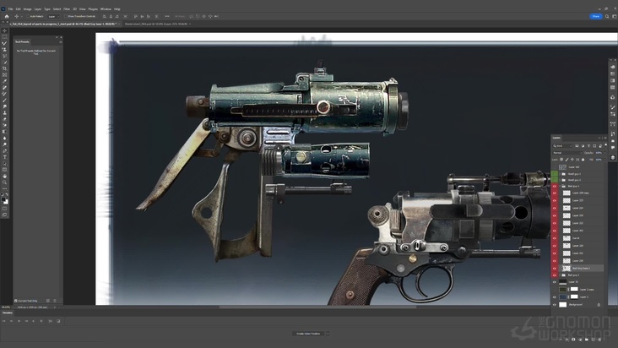Viewport: 618px width, 348px height.
Task: Open the Filter menu
Action: [x=67, y=8]
